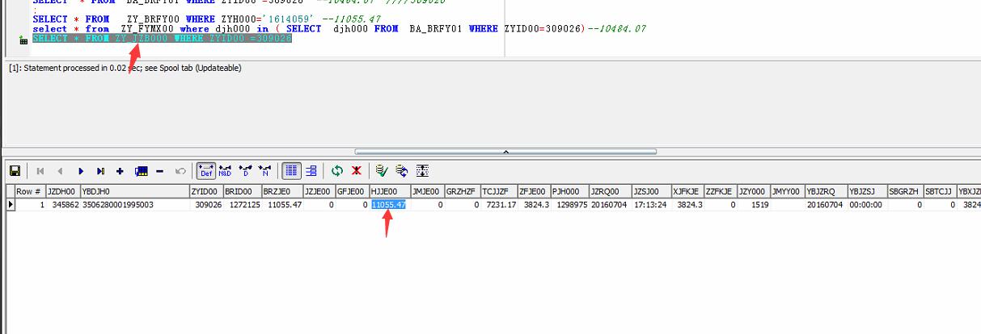Click the JZSJ00 column header
Viewport: 981px width, 334px height.
pos(651,192)
